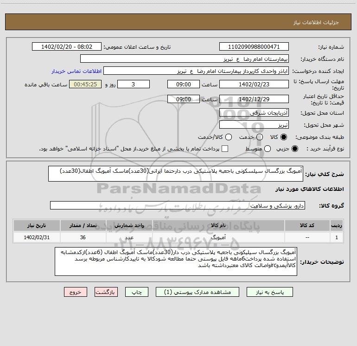
Task: Click the خروج exit button
Action: [76, 292]
